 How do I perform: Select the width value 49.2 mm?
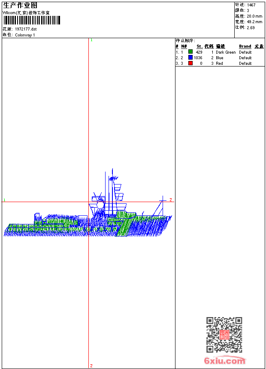(x=254, y=22)
